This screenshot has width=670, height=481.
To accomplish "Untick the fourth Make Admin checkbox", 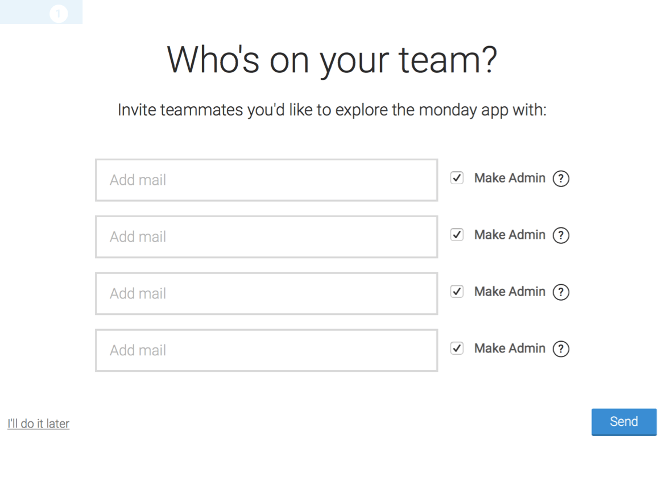I will [457, 348].
